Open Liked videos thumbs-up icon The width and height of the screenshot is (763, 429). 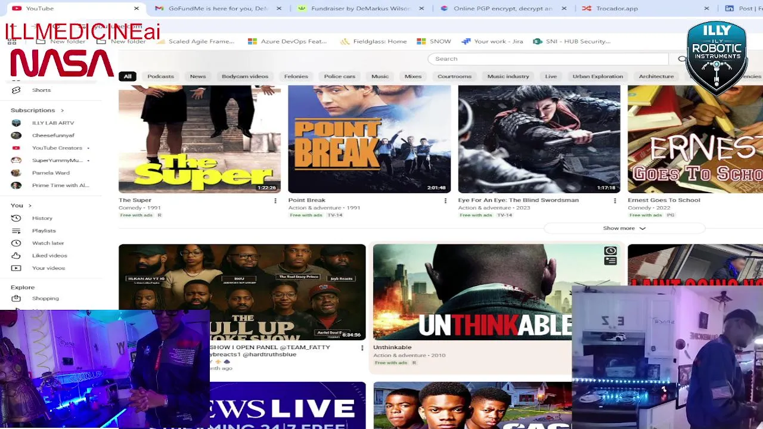[x=16, y=256]
